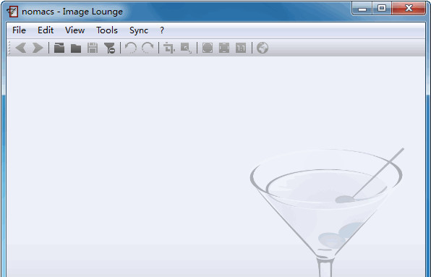Open the ? help menu
Viewport: 431px width, 277px height.
[162, 30]
